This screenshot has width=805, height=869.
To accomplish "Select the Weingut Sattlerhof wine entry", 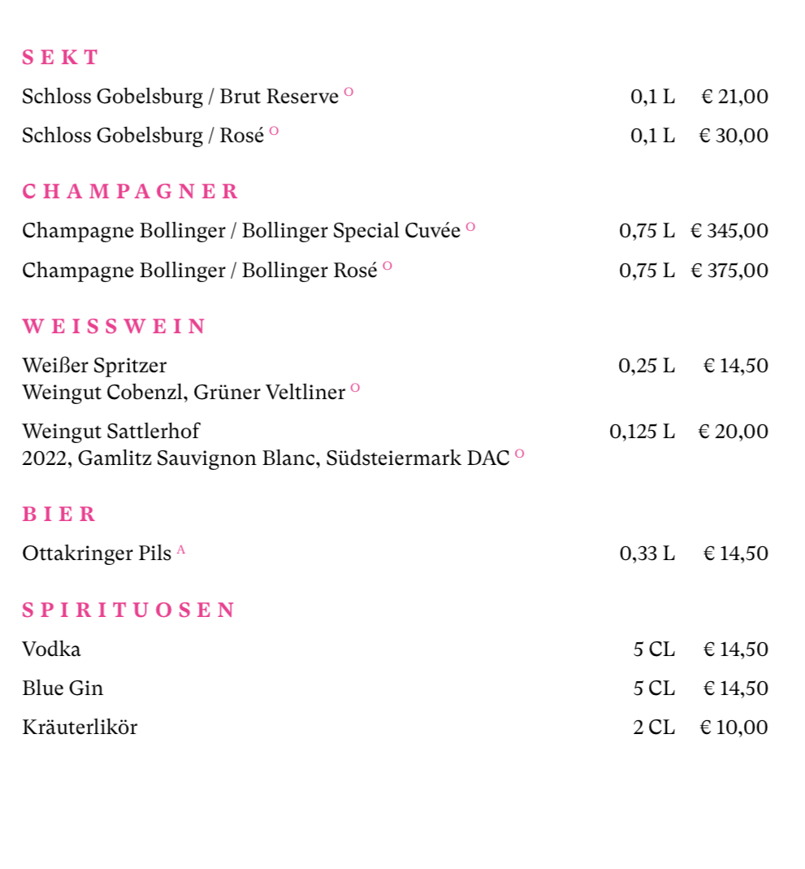I will [110, 431].
